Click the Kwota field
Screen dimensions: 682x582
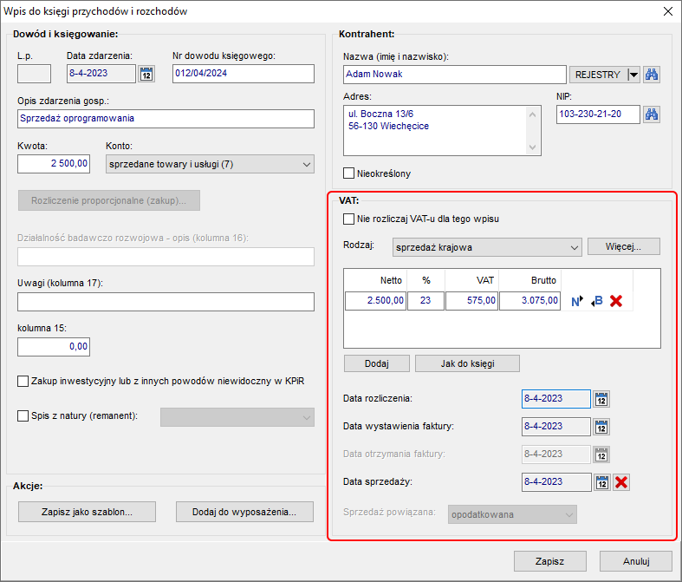click(54, 164)
